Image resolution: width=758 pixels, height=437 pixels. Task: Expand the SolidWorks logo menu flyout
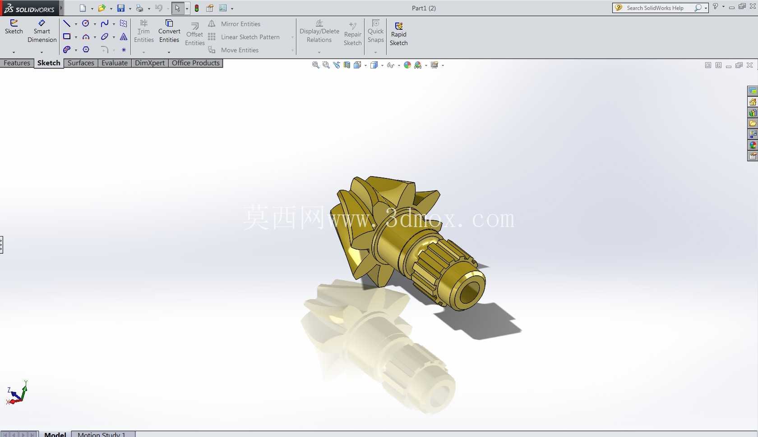pos(62,8)
